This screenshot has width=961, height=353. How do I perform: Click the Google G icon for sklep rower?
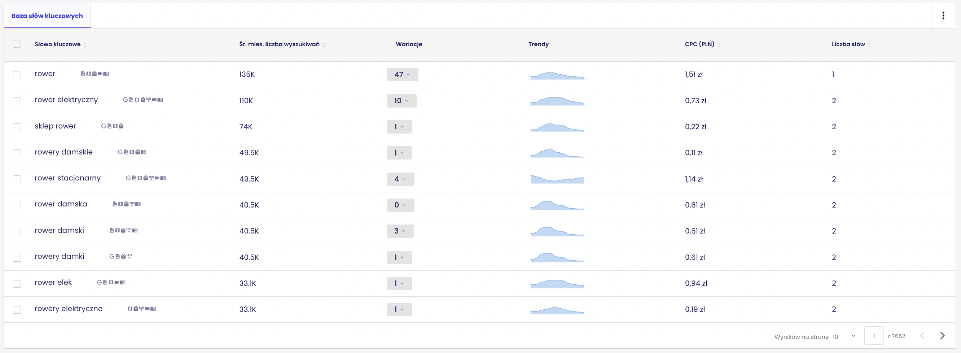click(x=103, y=126)
